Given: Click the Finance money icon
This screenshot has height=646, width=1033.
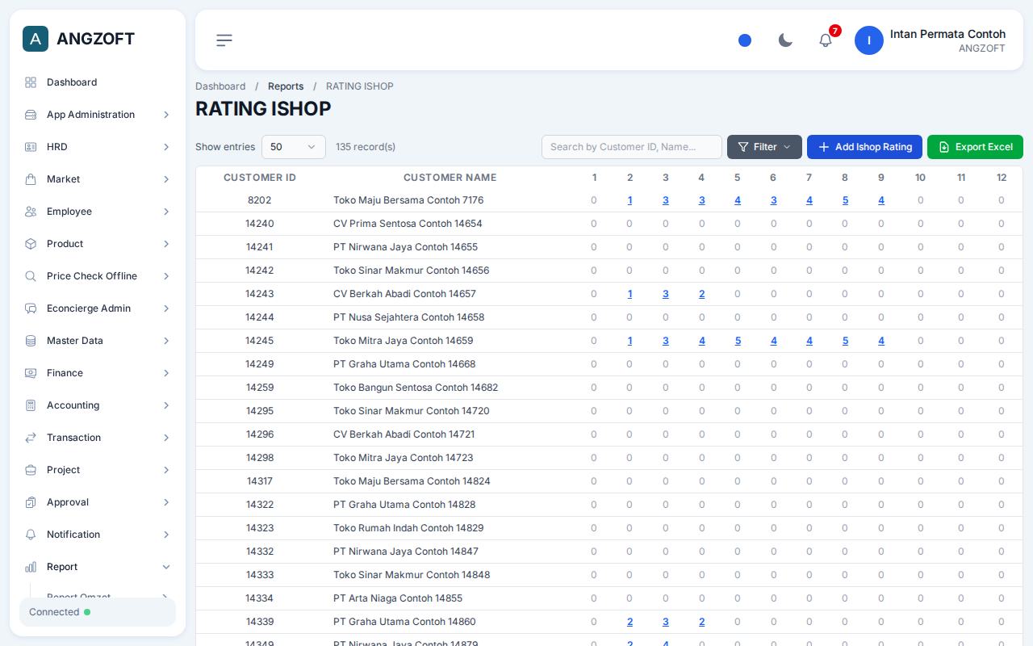Looking at the screenshot, I should [31, 373].
